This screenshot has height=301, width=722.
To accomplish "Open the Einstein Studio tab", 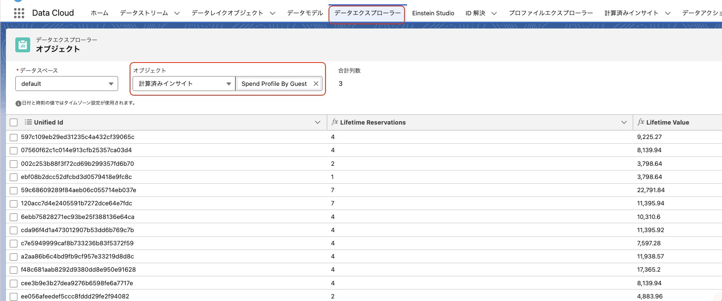I will point(433,13).
